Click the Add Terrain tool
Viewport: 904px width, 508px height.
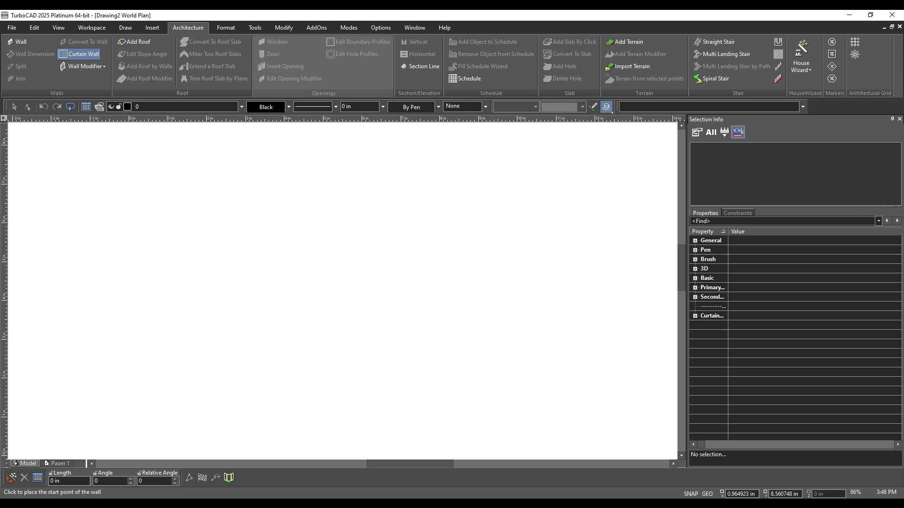click(624, 42)
